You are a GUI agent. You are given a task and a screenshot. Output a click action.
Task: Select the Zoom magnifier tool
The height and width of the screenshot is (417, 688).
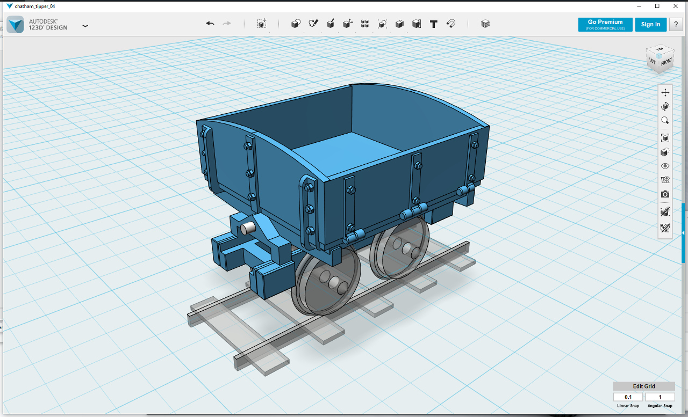point(665,120)
